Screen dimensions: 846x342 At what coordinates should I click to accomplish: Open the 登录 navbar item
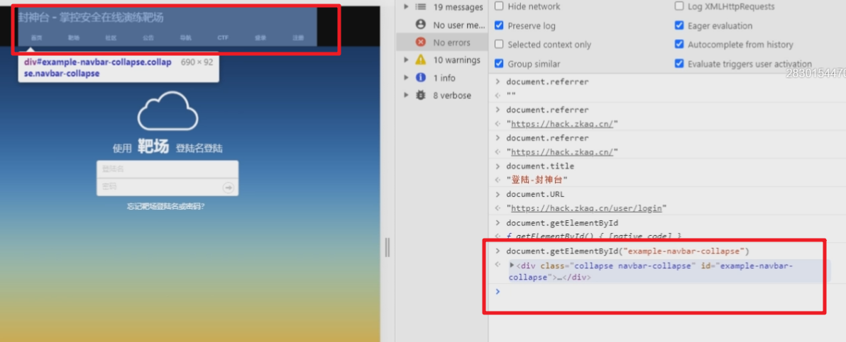point(260,38)
